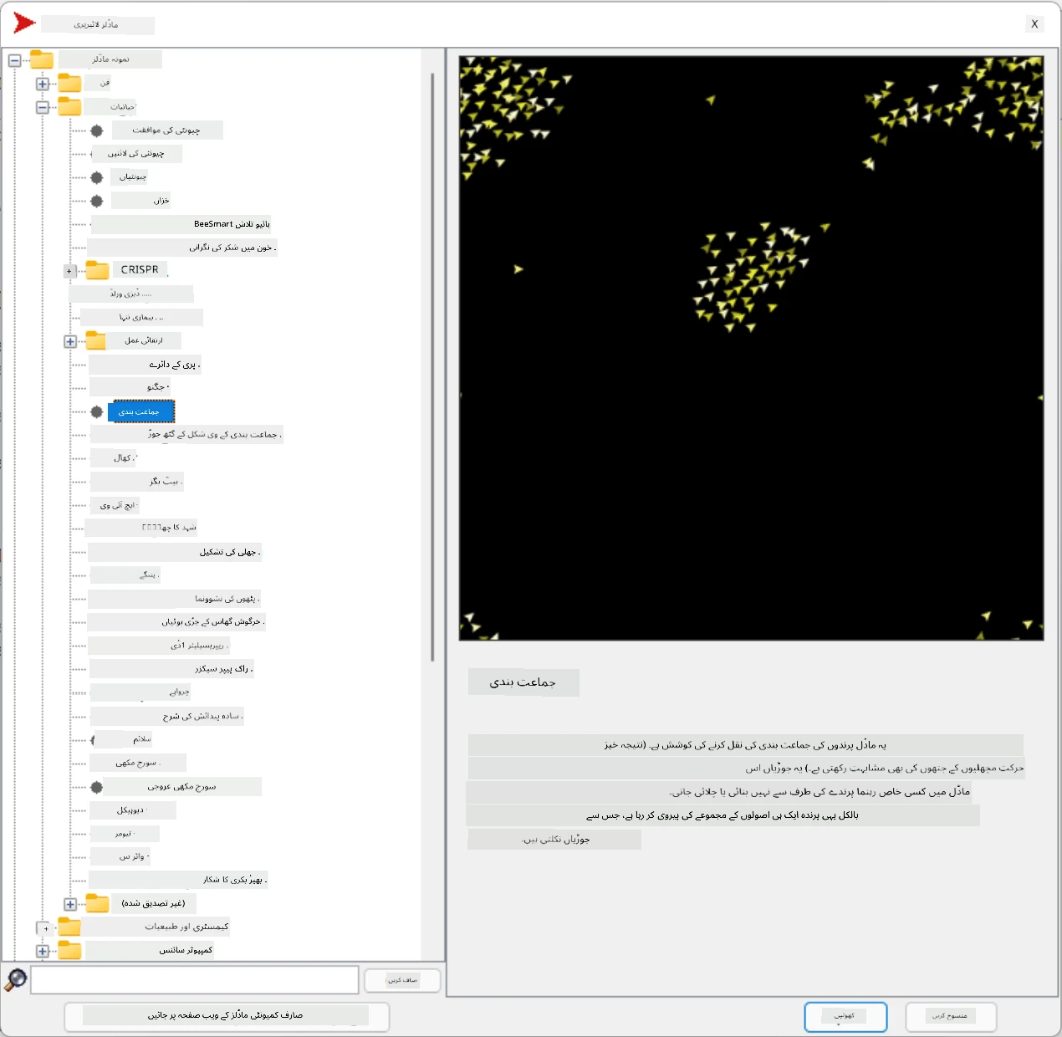Select the چیونٹی کی لائنیں model

click(138, 154)
